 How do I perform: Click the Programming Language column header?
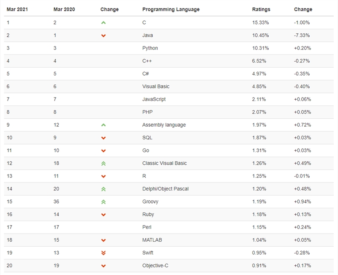[x=171, y=9]
